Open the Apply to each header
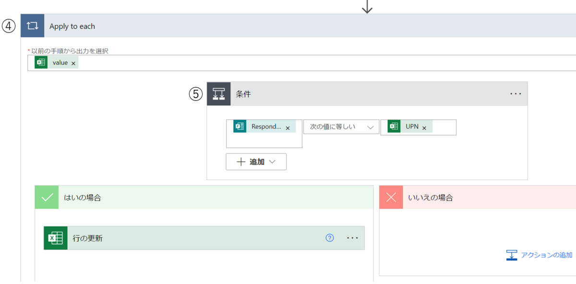This screenshot has width=576, height=284. click(298, 26)
